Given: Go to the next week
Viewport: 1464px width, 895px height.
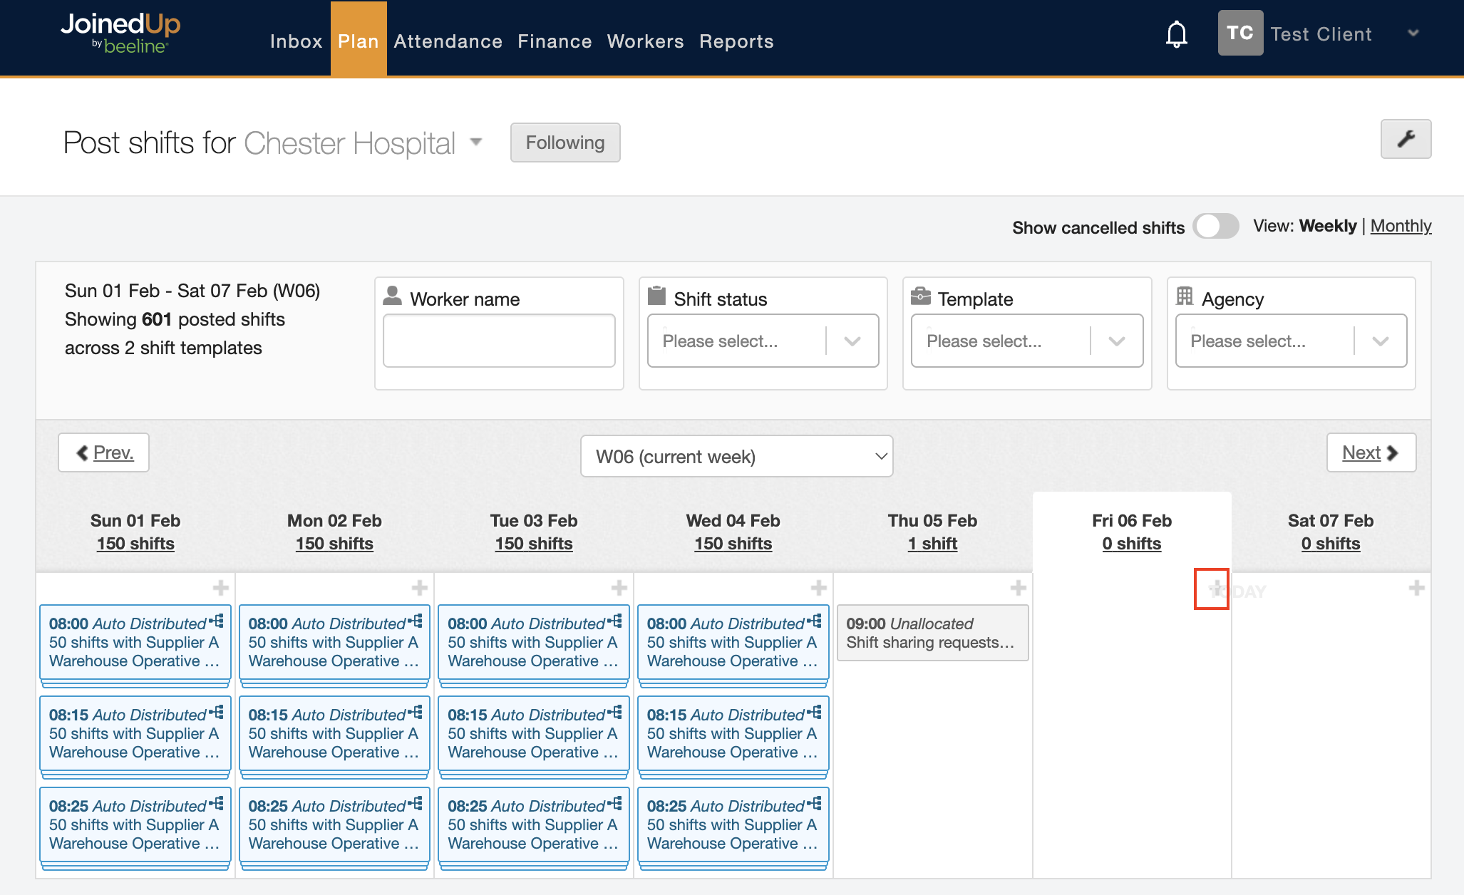Looking at the screenshot, I should (1371, 452).
